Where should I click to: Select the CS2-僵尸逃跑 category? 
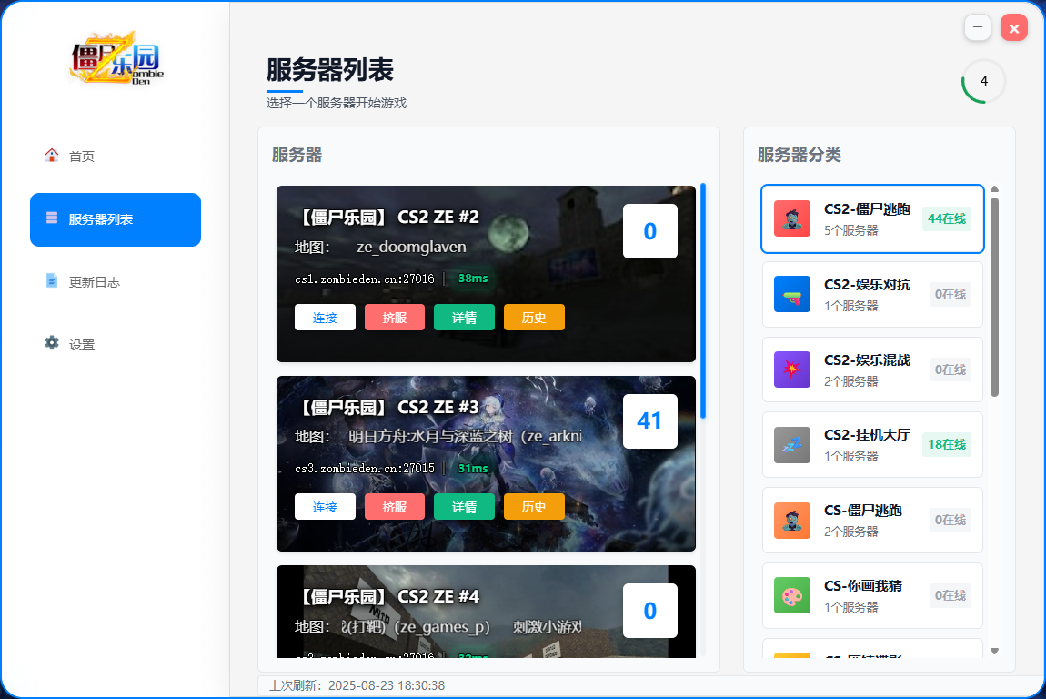click(872, 219)
